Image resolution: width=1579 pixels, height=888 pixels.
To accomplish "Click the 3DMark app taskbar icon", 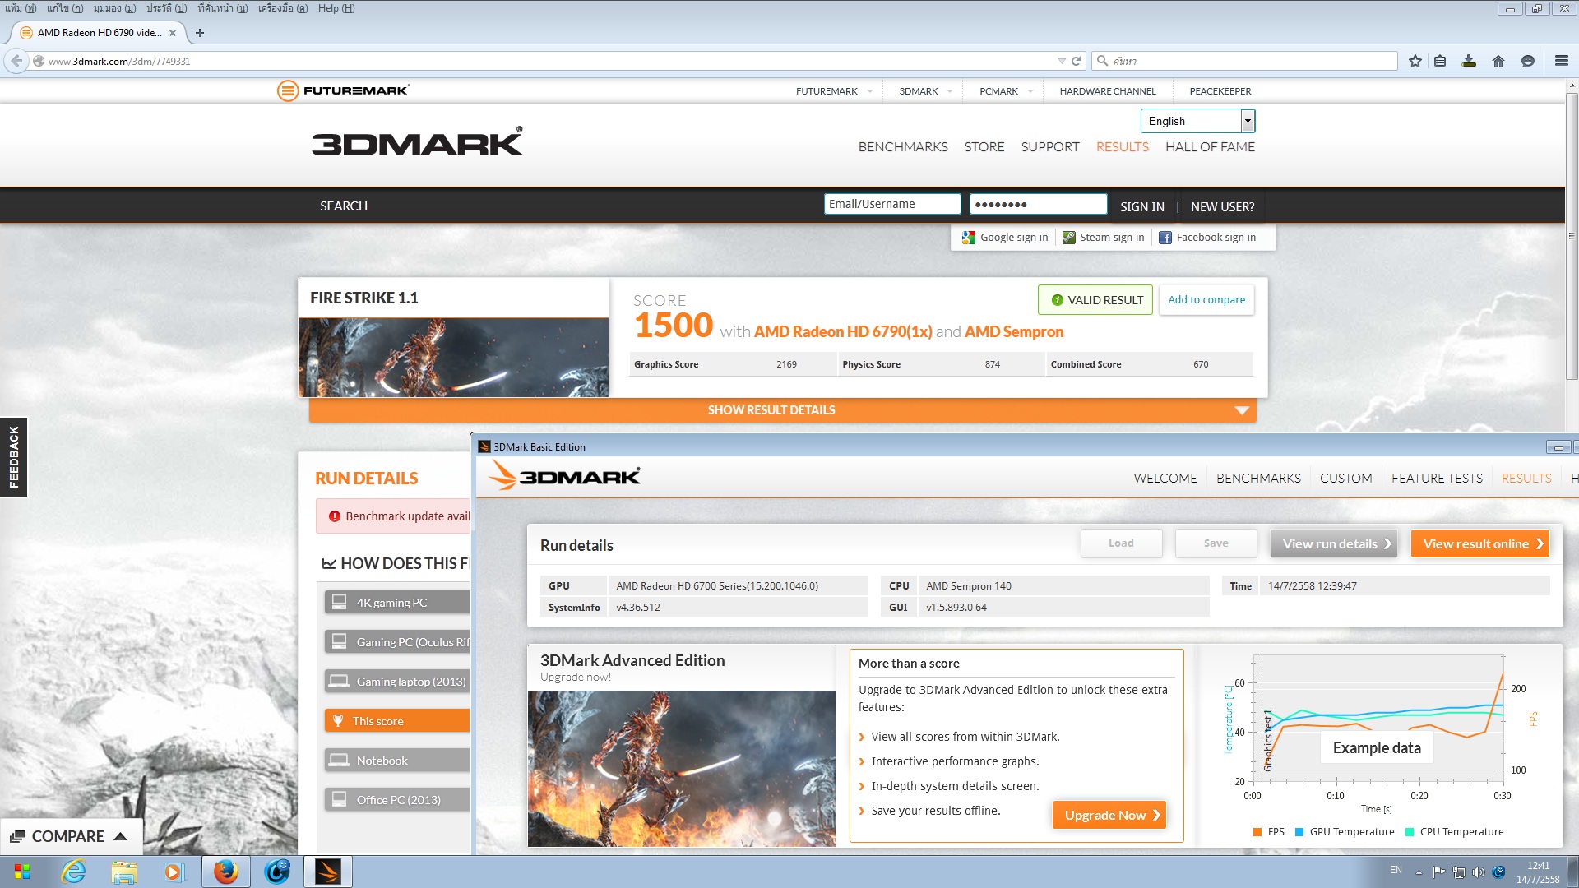I will point(327,872).
